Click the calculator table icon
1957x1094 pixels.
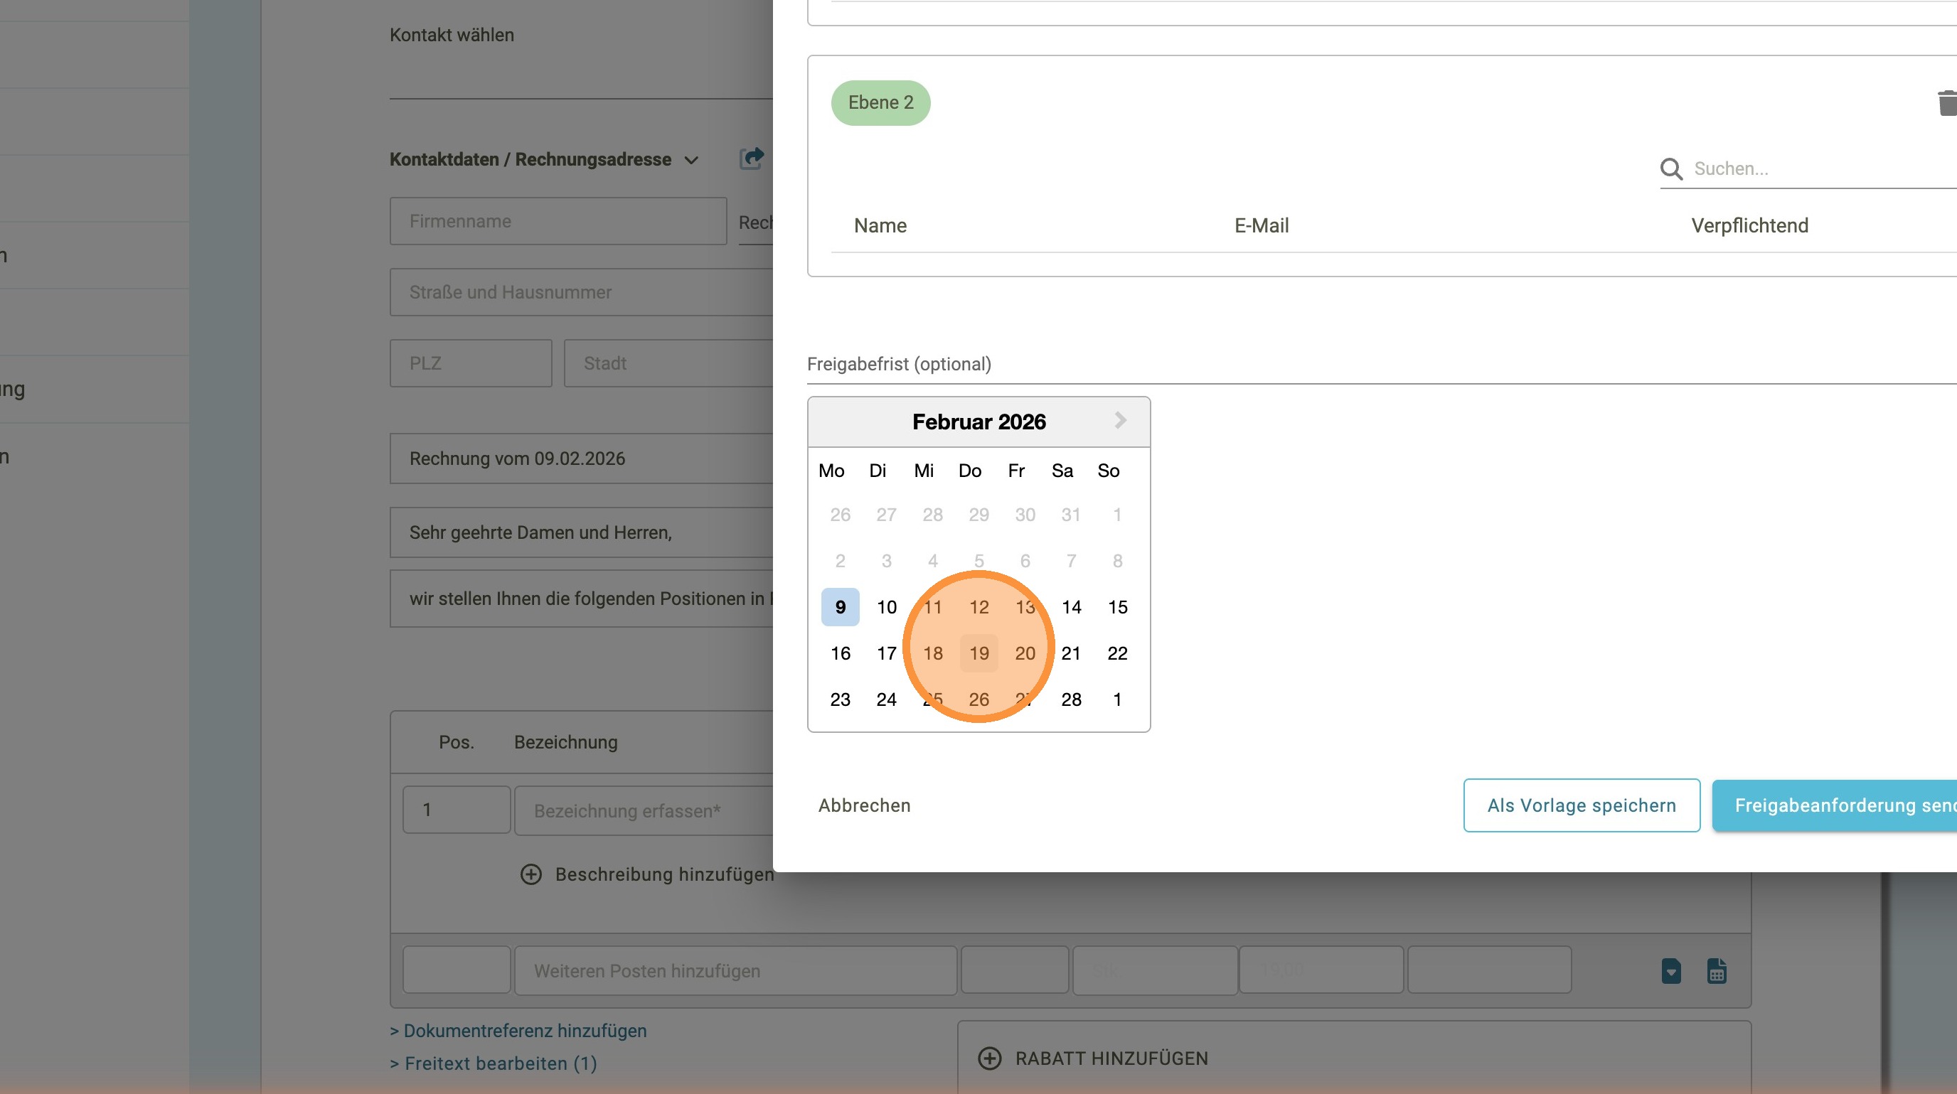click(1716, 971)
